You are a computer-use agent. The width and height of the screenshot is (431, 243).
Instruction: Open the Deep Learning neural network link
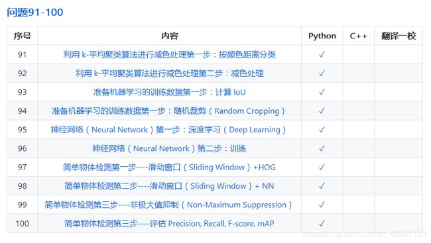click(x=168, y=130)
